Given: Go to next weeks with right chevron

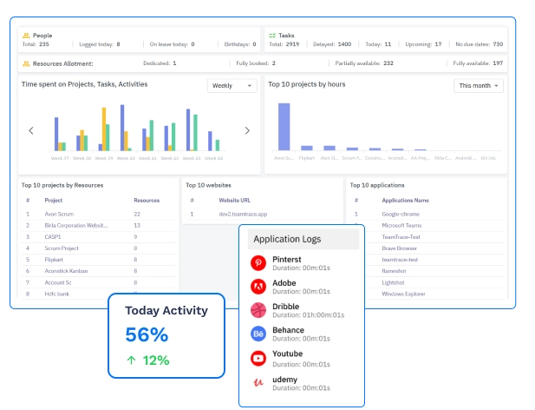Looking at the screenshot, I should pyautogui.click(x=246, y=130).
